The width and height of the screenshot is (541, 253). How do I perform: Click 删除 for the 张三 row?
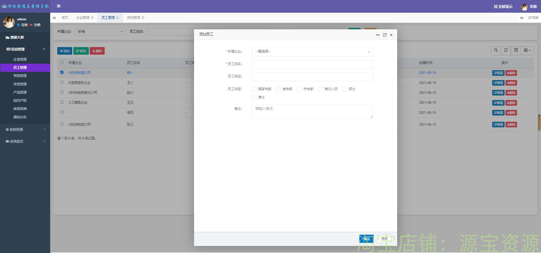tap(511, 125)
